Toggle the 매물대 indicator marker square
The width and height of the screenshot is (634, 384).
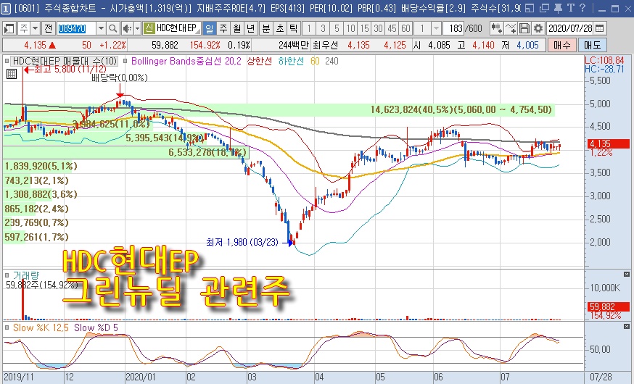(7, 61)
